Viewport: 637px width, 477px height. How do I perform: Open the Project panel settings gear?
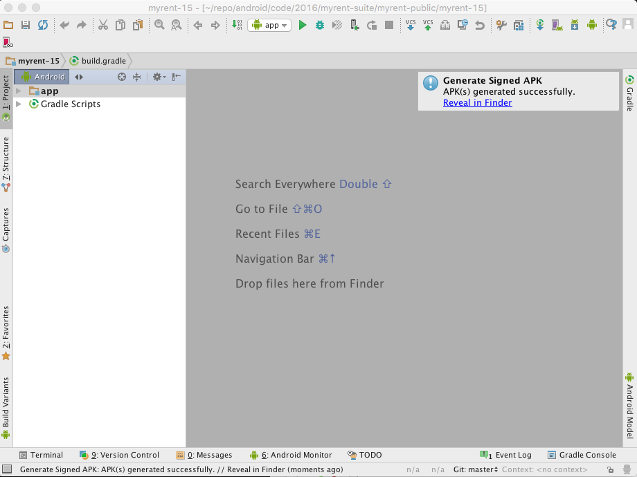pyautogui.click(x=156, y=77)
